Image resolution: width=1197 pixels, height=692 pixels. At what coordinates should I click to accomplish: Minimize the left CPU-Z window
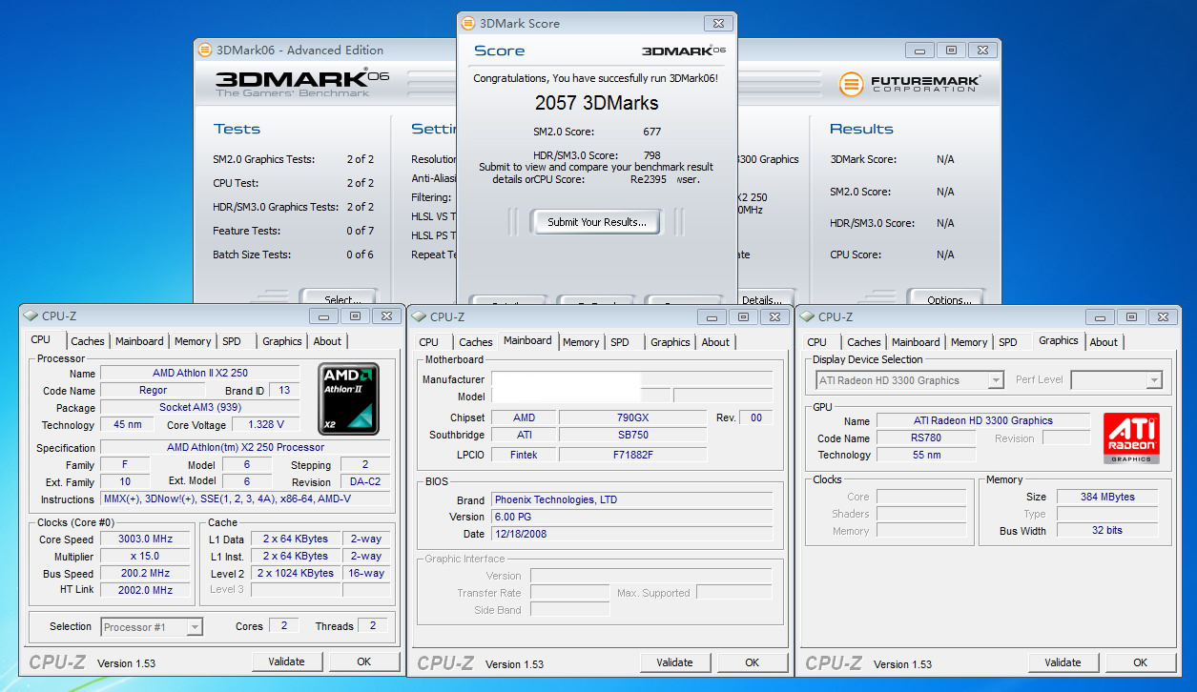pos(324,315)
